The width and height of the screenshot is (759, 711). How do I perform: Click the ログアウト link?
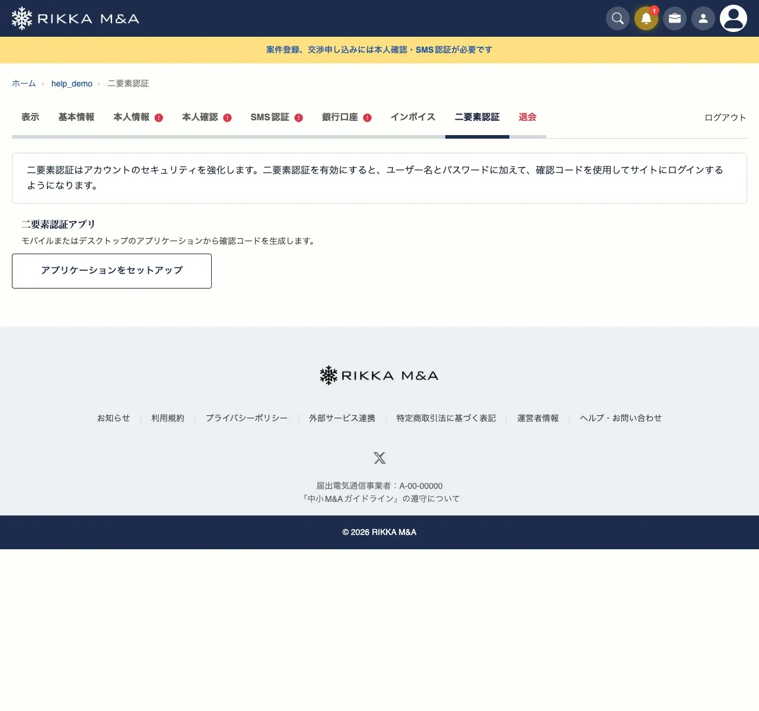725,117
